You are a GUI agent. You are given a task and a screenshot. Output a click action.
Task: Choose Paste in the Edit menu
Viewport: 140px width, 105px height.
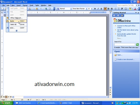[x=17, y=21]
